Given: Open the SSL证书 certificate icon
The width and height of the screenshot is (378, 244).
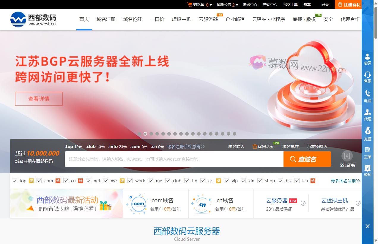Looking at the screenshot, I should click(347, 156).
